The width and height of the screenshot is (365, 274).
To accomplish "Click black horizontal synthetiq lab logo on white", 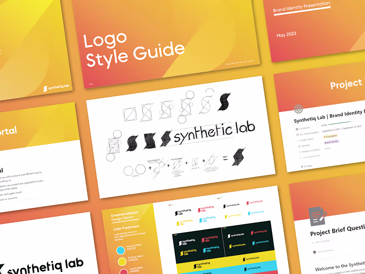I will click(231, 205).
